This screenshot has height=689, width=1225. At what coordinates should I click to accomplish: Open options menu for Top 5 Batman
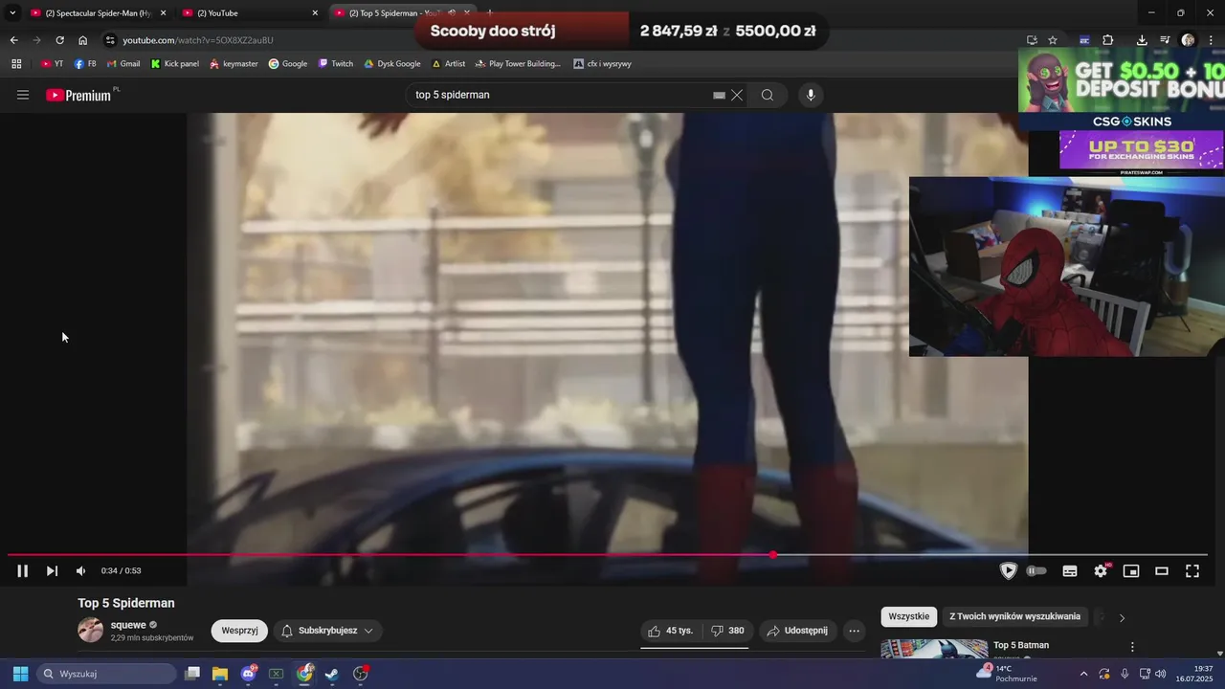click(1132, 647)
